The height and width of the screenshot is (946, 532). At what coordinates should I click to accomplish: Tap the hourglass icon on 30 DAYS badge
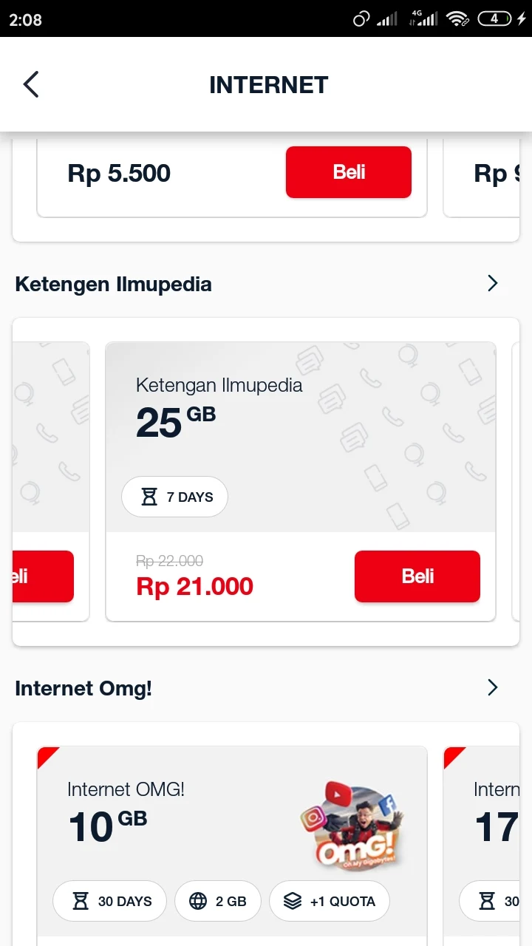[81, 901]
